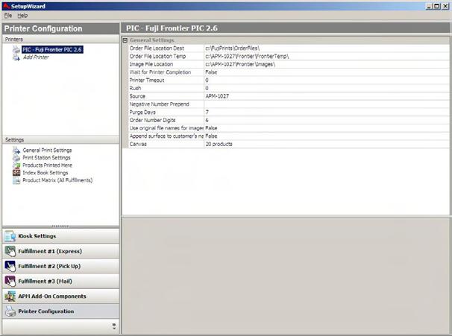Screen dimensions: 452x336
Task: Open Index Book Settings
Action: click(x=45, y=173)
